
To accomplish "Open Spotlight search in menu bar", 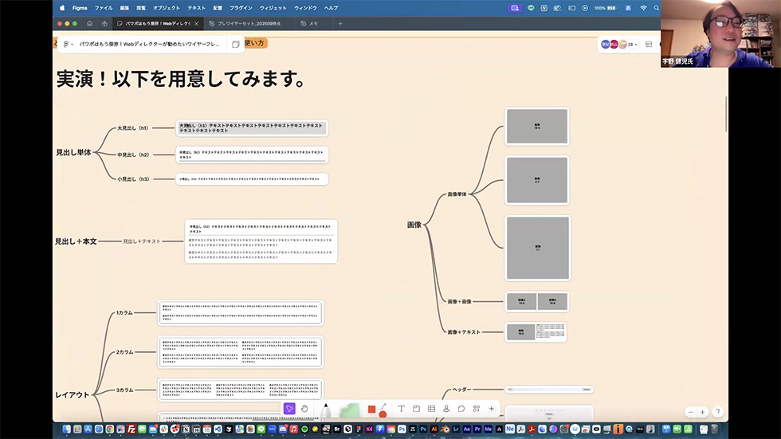I will click(x=657, y=8).
